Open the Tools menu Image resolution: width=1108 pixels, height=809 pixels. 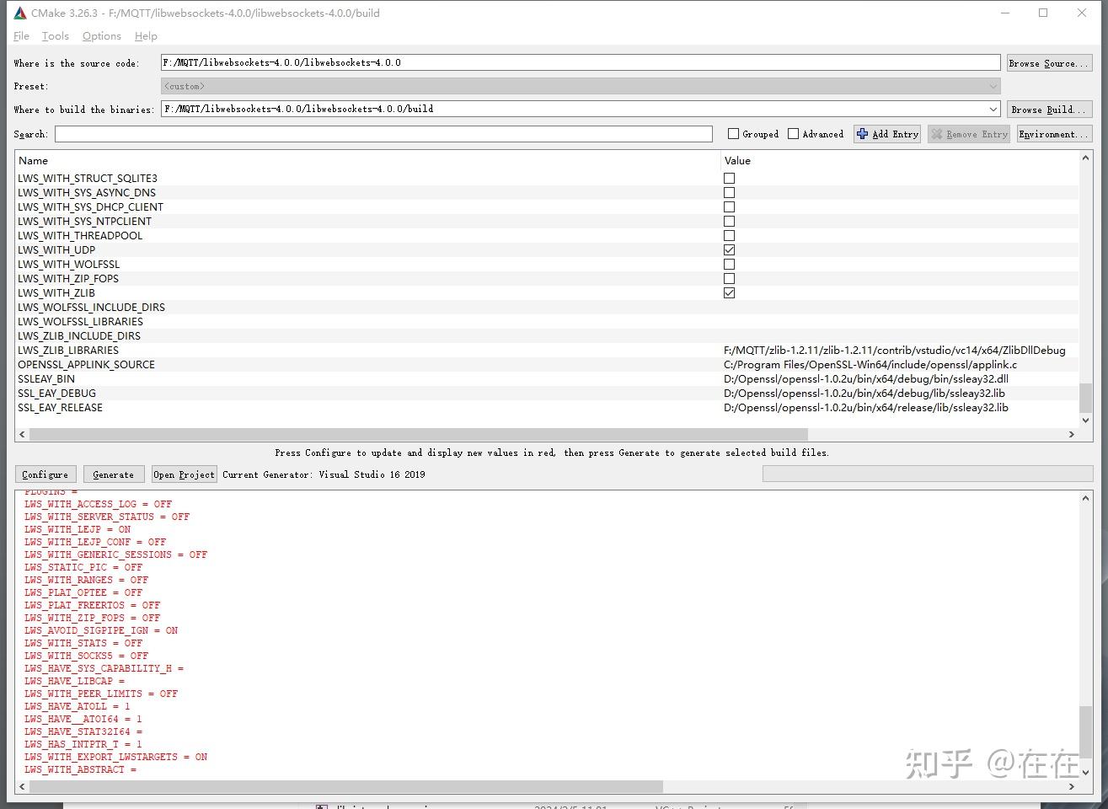coord(55,35)
